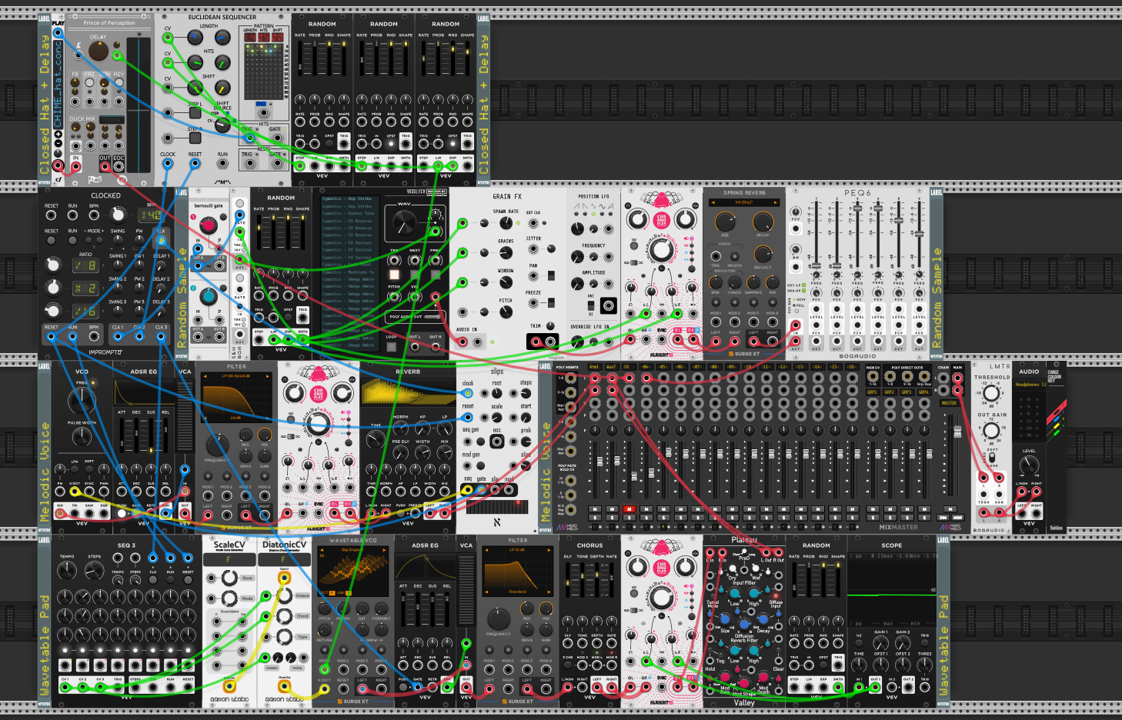This screenshot has height=720, width=1122.
Task: Click the STEP L button on Euclidean Sequencer
Action: click(195, 112)
